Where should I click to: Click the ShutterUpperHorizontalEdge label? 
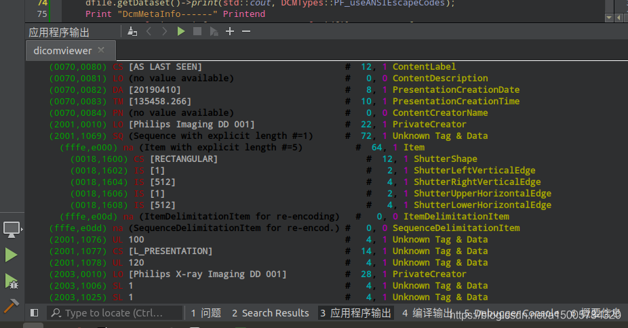pyautogui.click(x=483, y=194)
